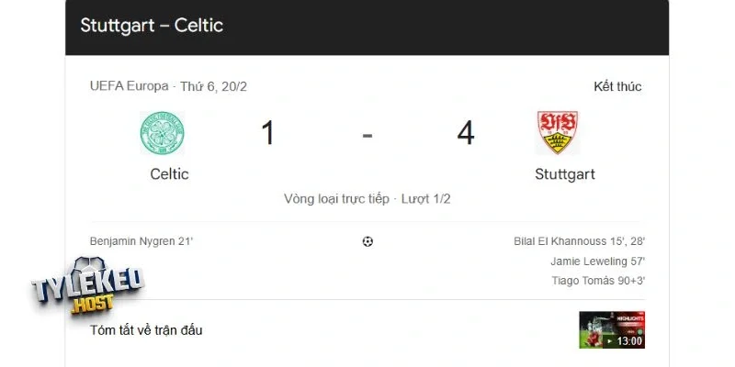Click the Stuttgart VfB crest
This screenshot has height=367, width=735.
coord(557,133)
